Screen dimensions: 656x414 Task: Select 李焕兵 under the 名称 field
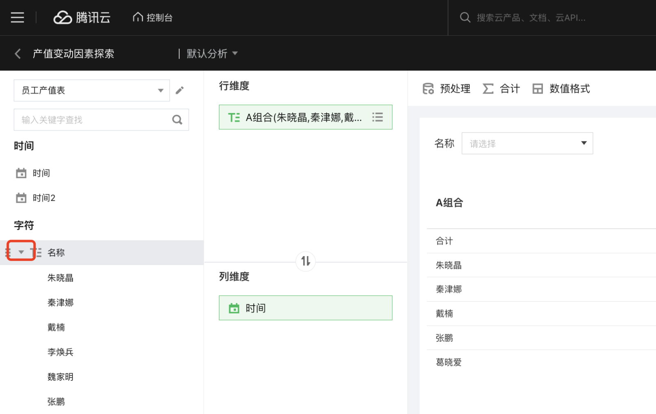[60, 352]
